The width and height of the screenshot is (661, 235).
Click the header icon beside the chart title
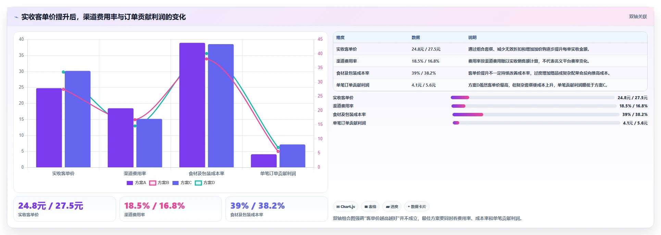point(16,17)
